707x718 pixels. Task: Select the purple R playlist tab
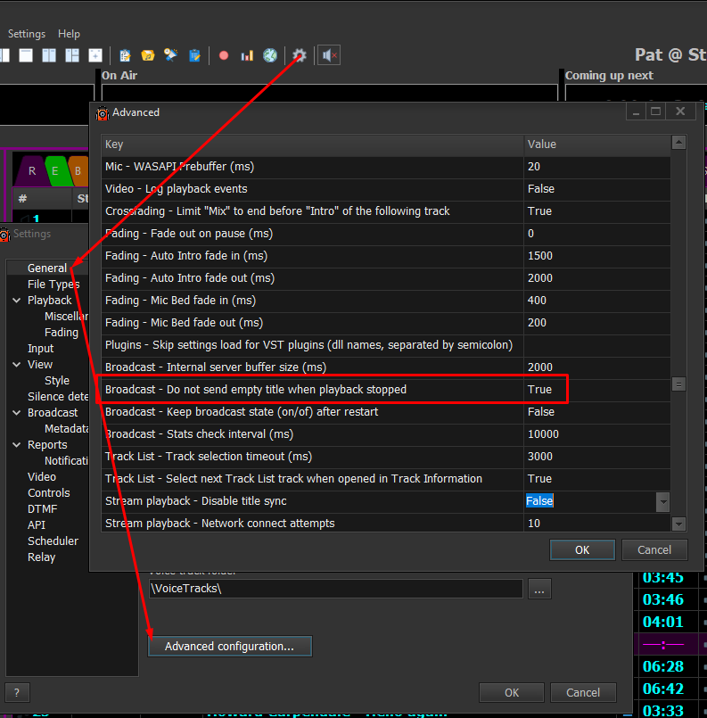point(32,170)
